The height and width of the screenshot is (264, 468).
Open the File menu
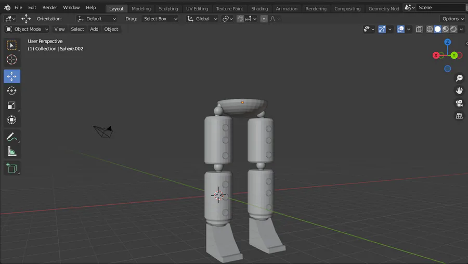[x=18, y=7]
